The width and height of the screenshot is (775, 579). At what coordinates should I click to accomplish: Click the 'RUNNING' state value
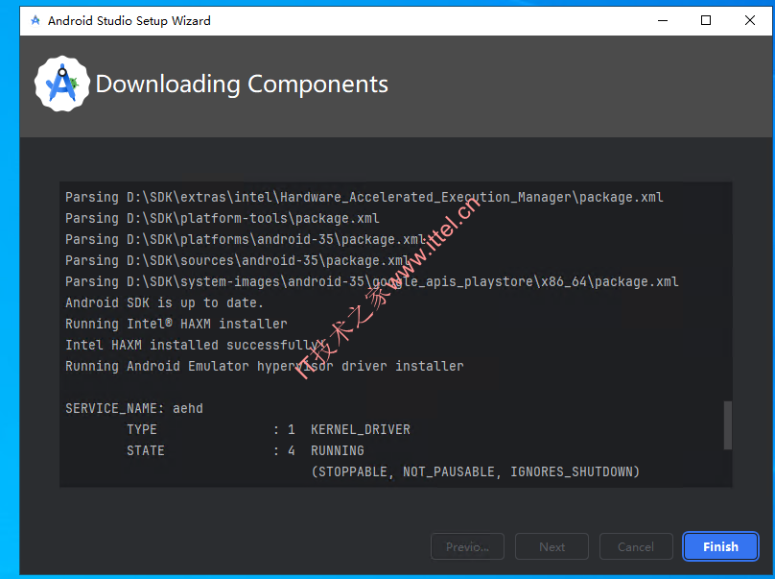[x=337, y=450]
